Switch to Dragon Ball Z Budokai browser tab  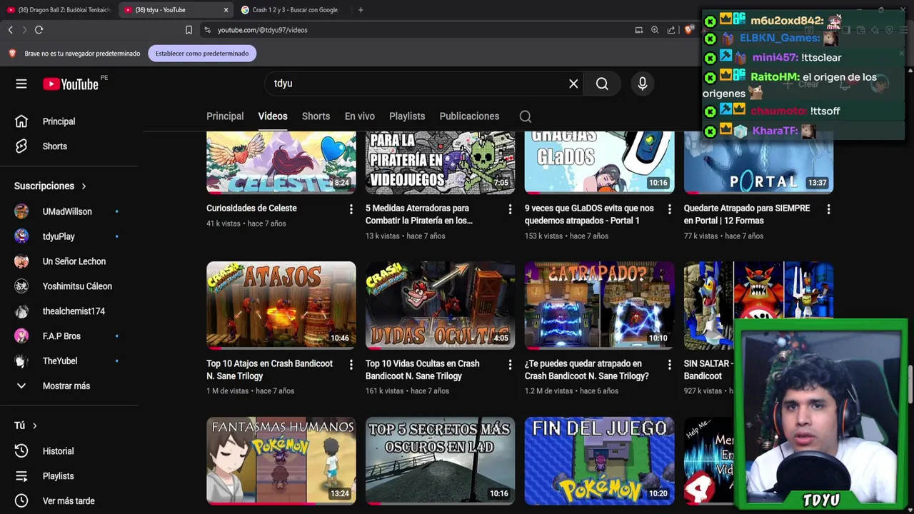59,10
